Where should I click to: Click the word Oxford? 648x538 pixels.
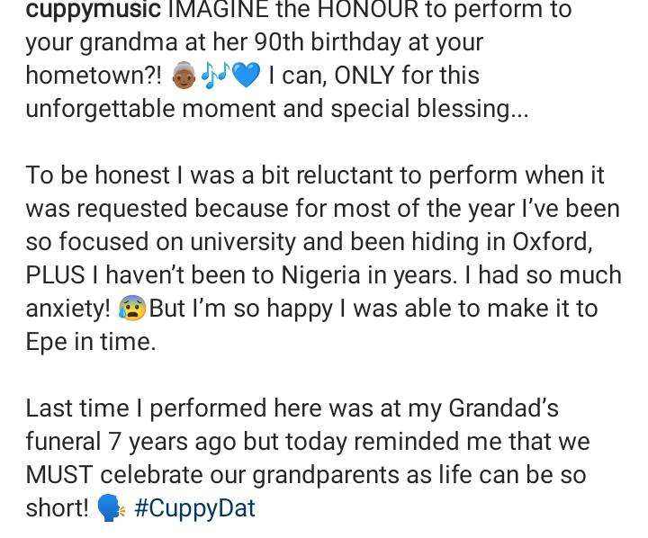click(553, 242)
